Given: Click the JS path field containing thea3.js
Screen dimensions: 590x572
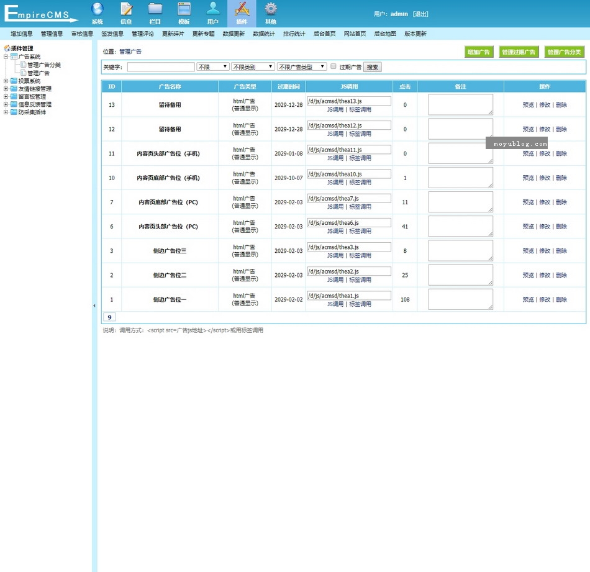Looking at the screenshot, I should click(x=349, y=247).
